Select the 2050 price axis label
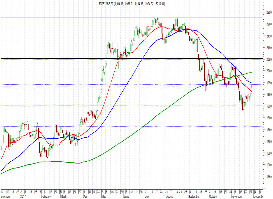 coord(269,59)
